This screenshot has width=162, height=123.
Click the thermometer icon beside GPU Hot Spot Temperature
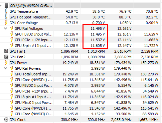(6, 17)
